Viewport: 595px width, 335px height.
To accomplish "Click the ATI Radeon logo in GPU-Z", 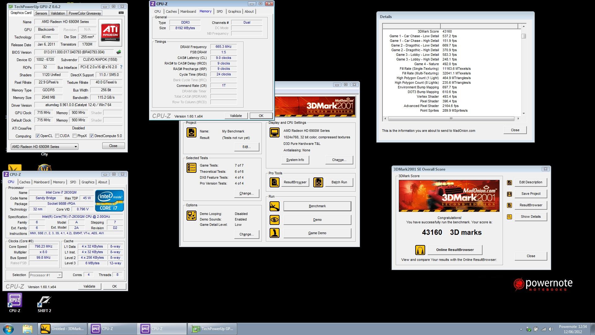I will (110, 33).
